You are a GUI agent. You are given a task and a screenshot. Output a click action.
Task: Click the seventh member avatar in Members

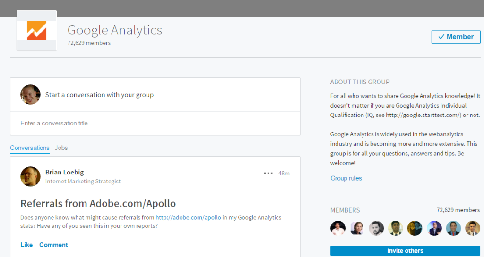click(x=453, y=228)
